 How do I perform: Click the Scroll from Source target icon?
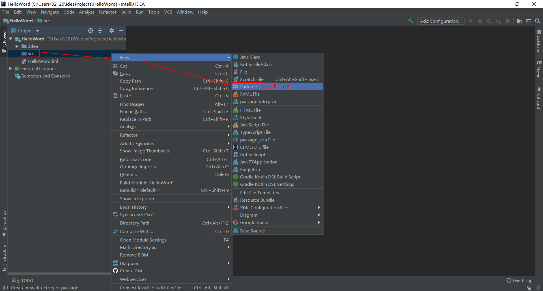click(91, 31)
